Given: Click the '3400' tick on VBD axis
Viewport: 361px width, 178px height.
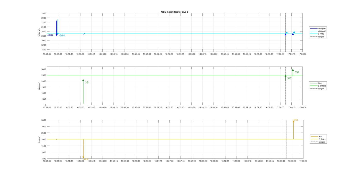Looking at the screenshot, I should (44, 50).
